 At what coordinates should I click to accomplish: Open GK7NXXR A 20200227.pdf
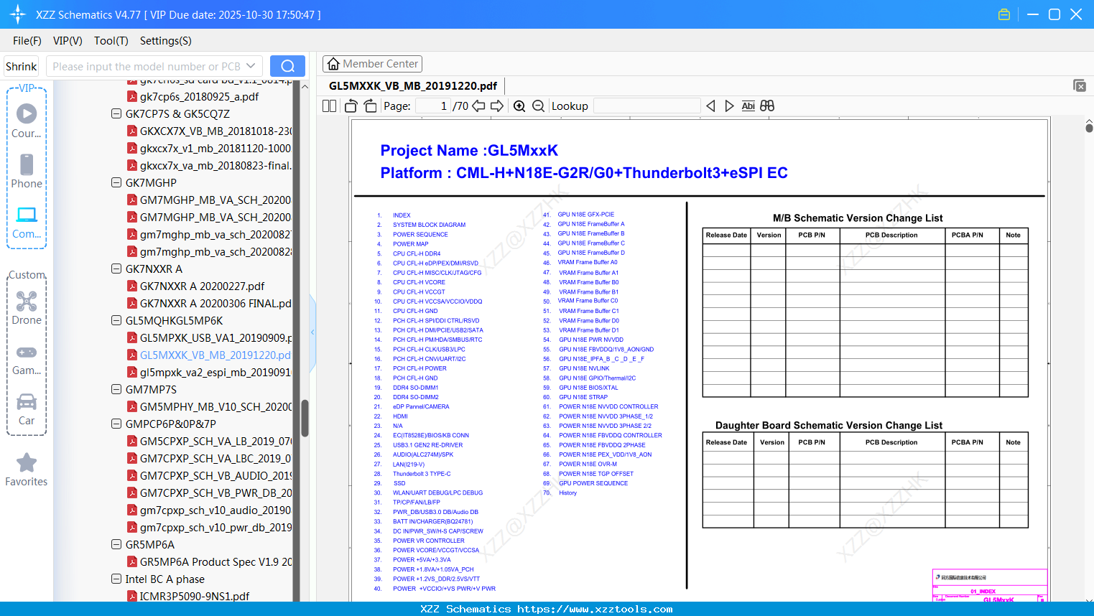(202, 286)
